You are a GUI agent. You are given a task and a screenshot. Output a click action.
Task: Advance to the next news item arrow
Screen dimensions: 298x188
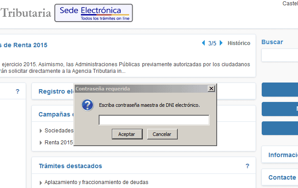coord(221,43)
